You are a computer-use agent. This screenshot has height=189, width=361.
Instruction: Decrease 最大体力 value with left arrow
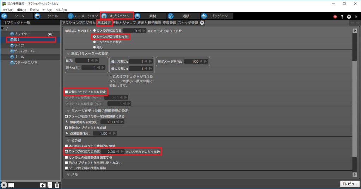(99, 68)
